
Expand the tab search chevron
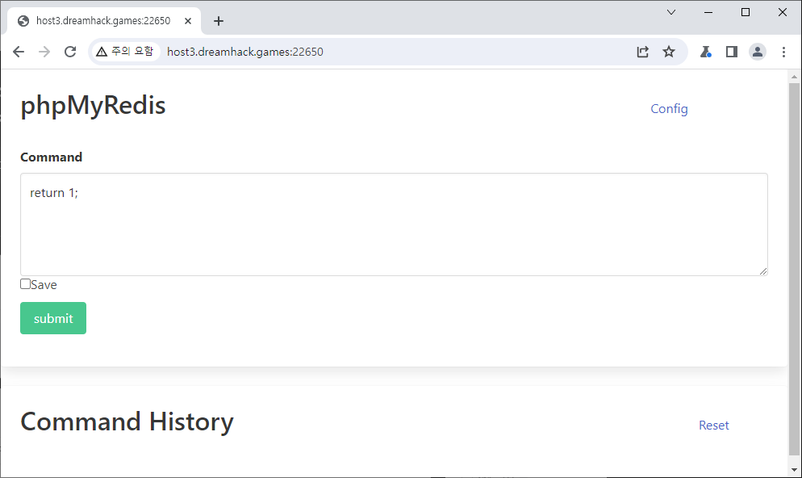click(671, 12)
